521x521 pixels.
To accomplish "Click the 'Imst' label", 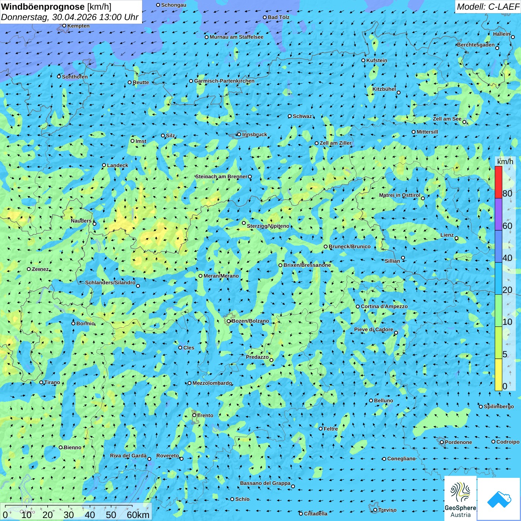I will [x=141, y=141].
